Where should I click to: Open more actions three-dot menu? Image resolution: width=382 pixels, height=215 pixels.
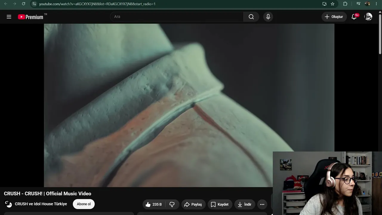(x=262, y=204)
